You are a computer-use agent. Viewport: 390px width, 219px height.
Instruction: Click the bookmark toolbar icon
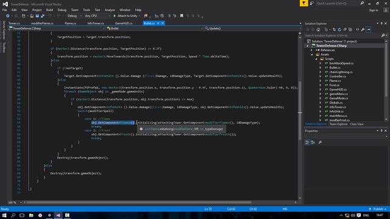pyautogui.click(x=182, y=16)
